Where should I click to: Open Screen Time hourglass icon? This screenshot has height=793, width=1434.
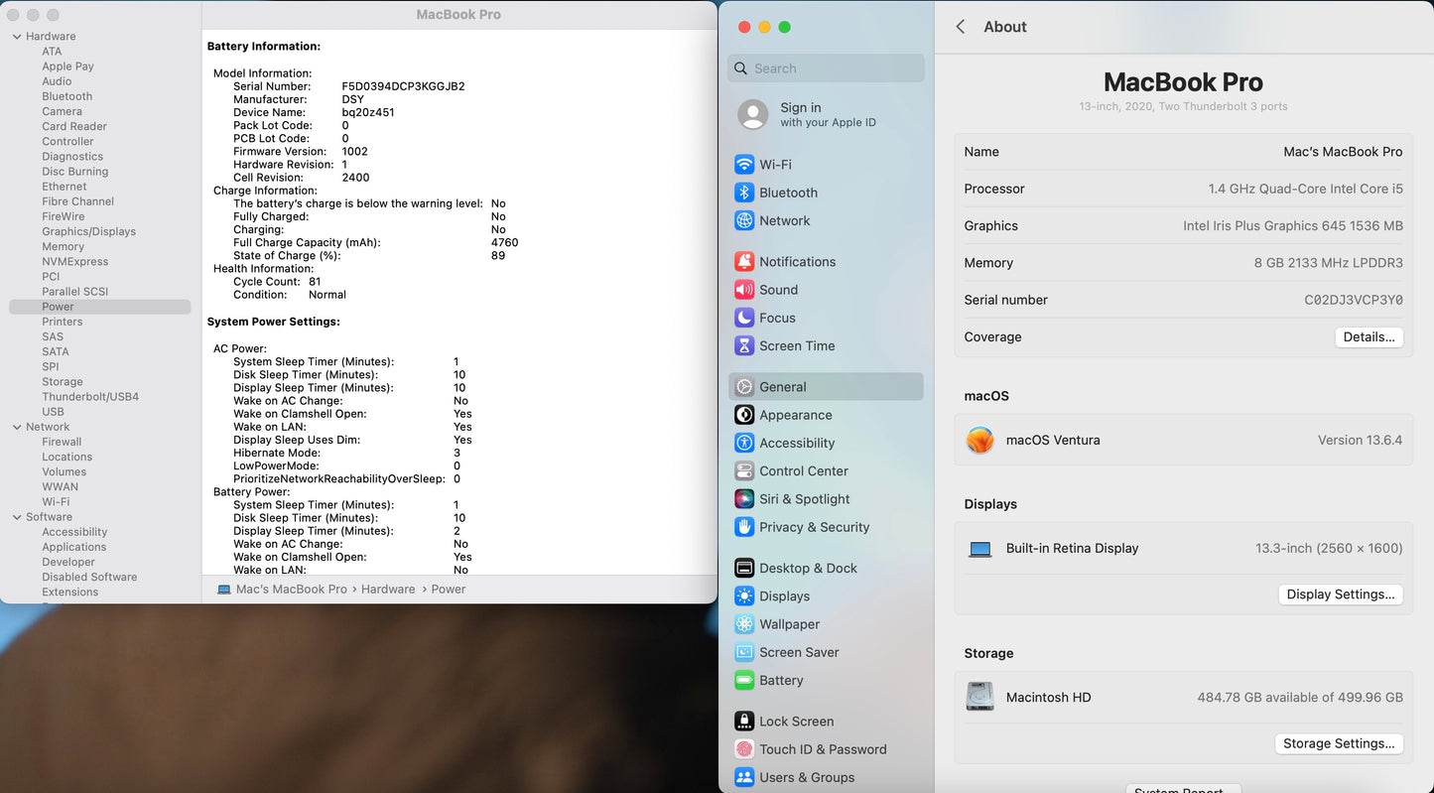pyautogui.click(x=744, y=346)
